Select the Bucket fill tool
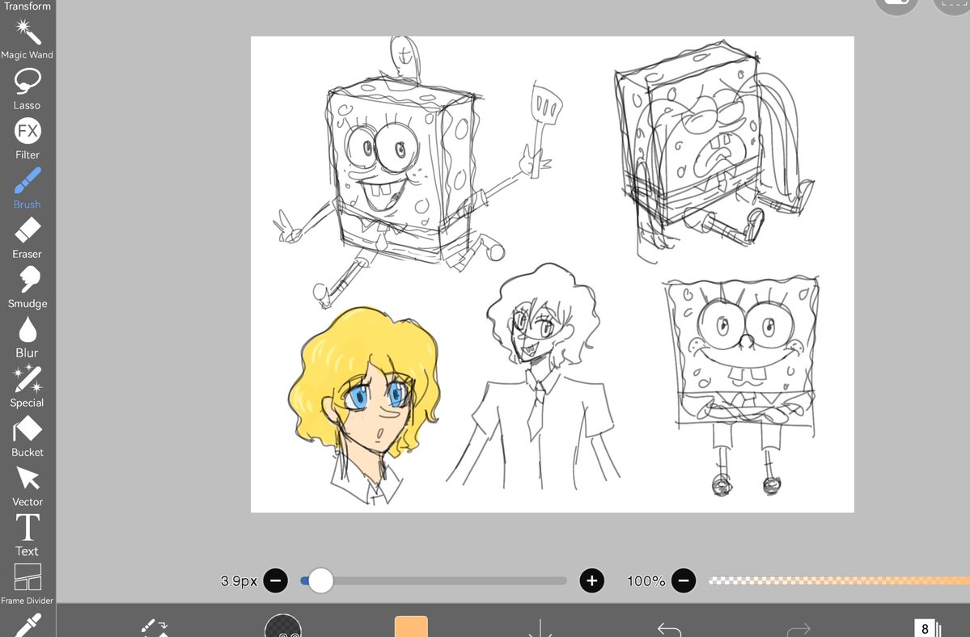Image resolution: width=970 pixels, height=637 pixels. (28, 437)
